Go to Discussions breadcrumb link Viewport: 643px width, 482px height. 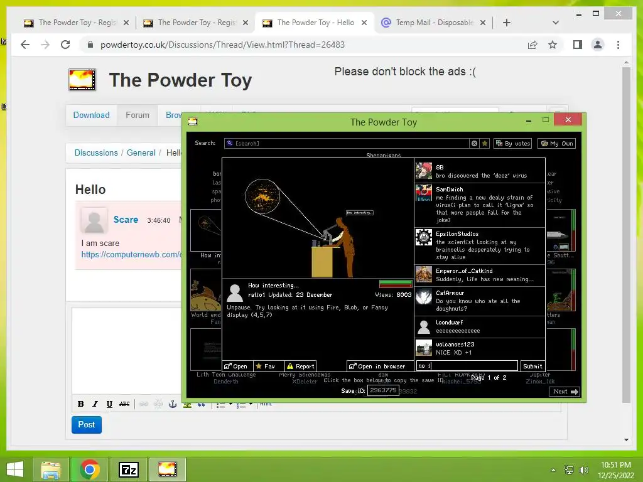tap(96, 153)
